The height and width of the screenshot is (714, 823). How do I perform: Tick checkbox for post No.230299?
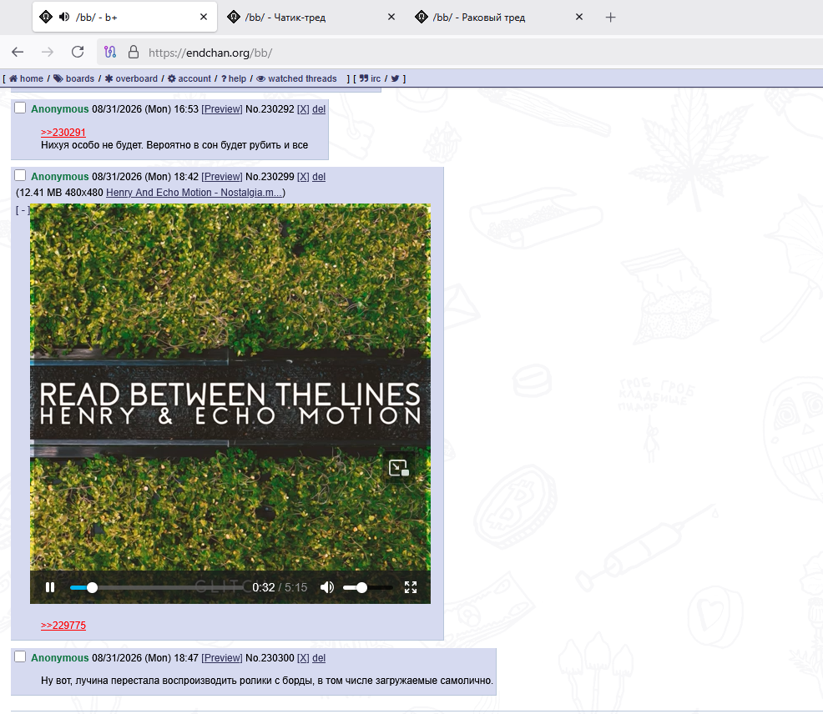(x=20, y=174)
